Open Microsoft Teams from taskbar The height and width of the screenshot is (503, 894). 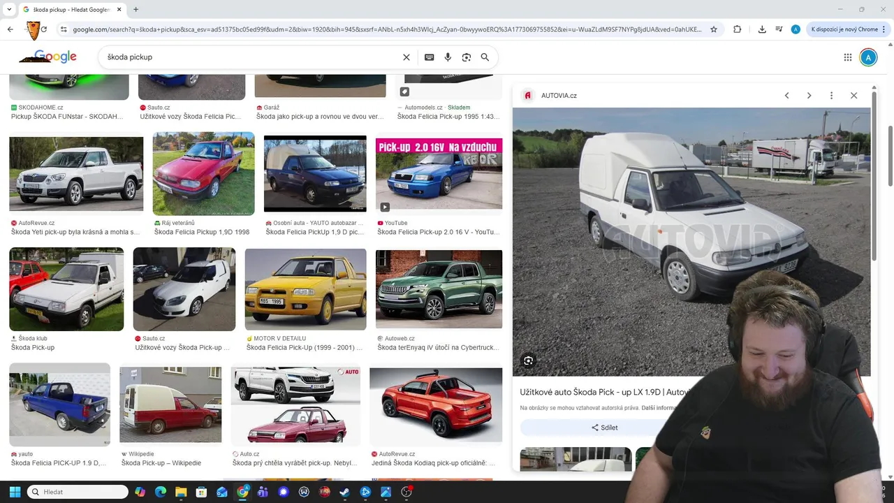263,492
